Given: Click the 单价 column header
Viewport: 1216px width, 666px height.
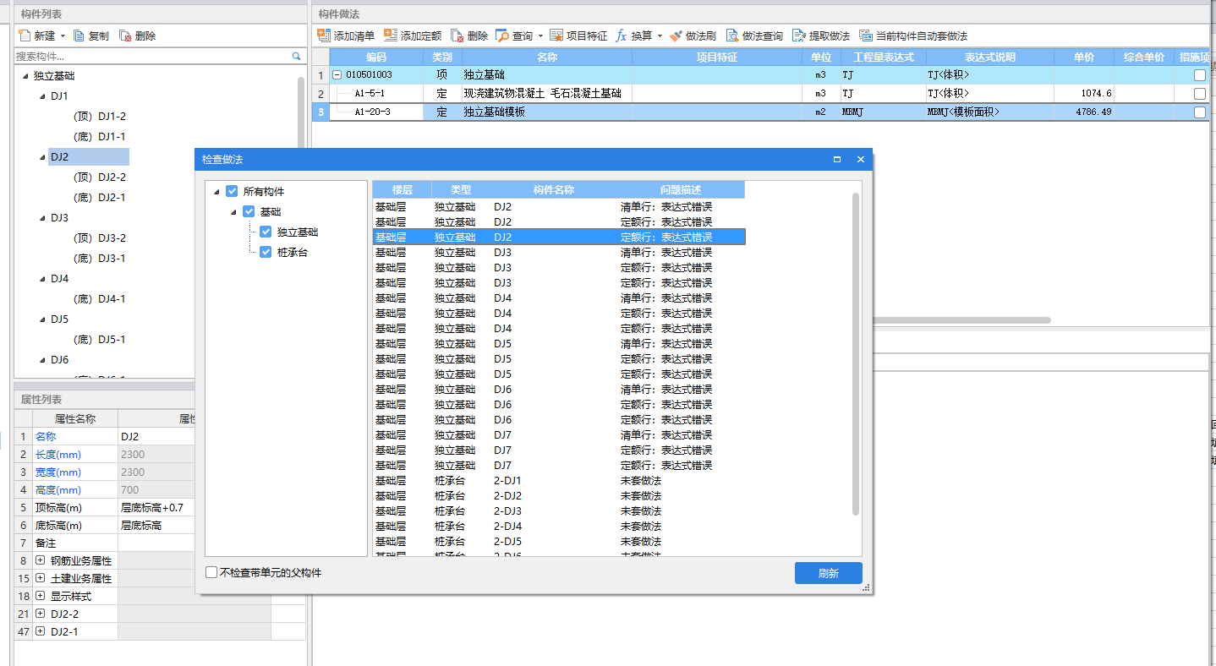Looking at the screenshot, I should click(1084, 57).
